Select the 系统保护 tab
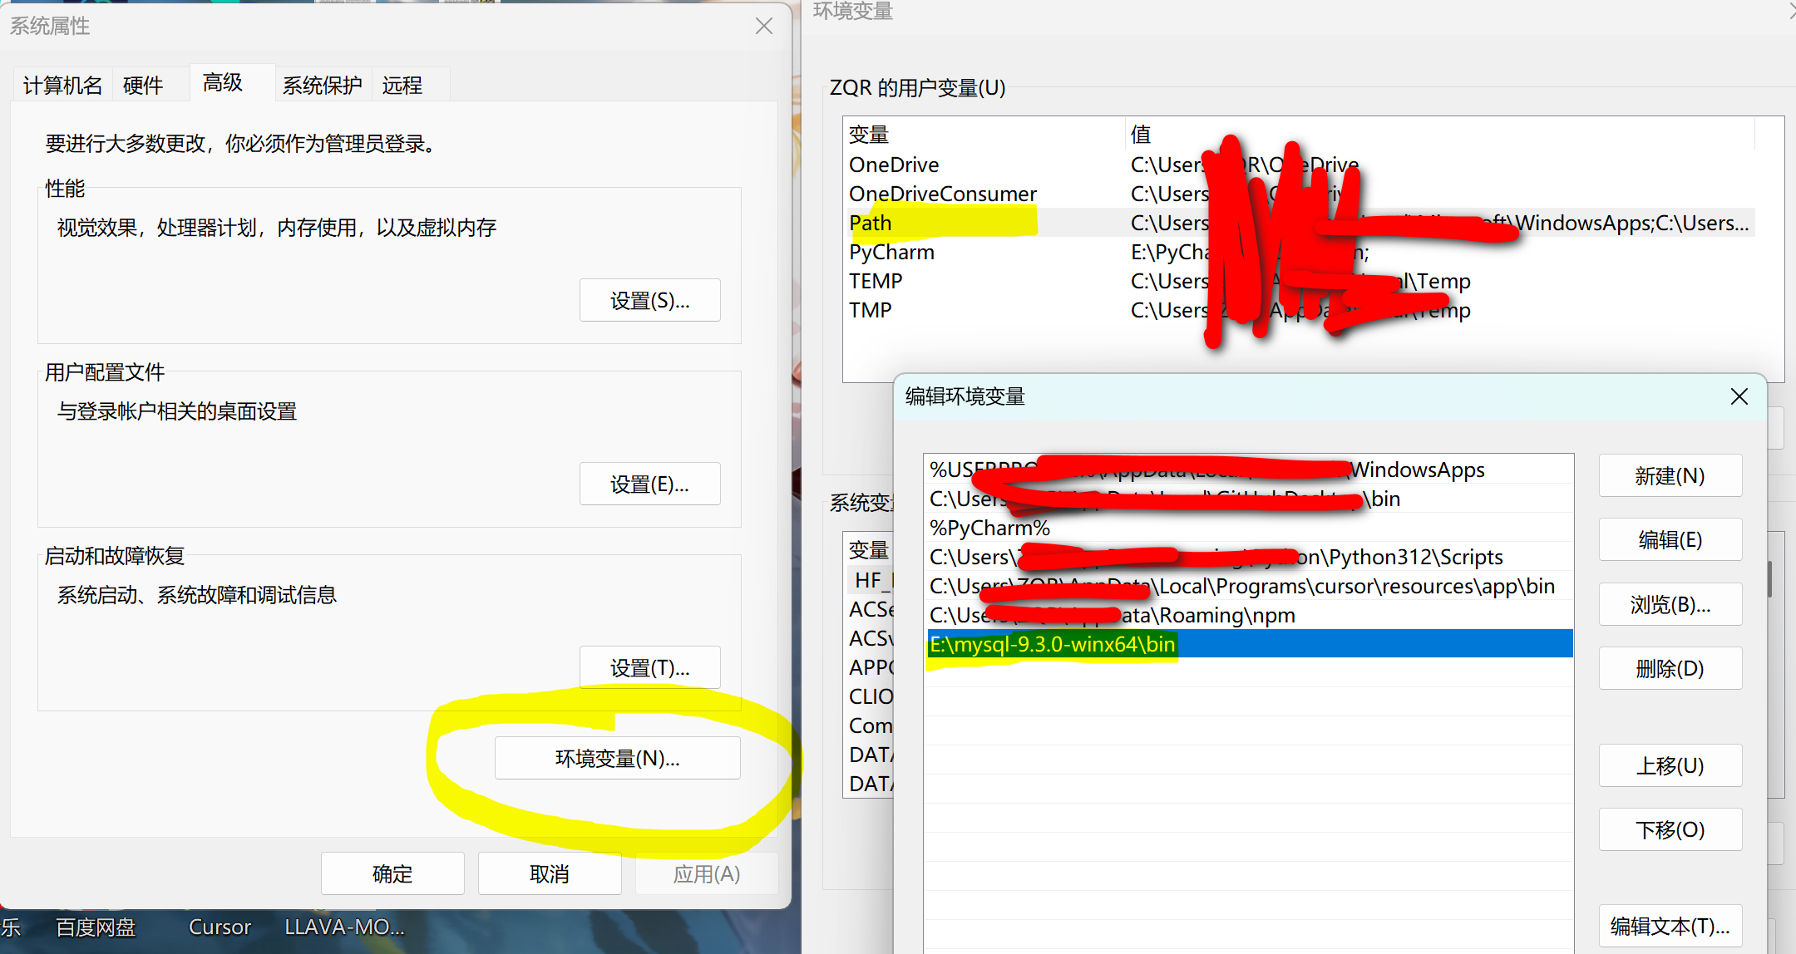The height and width of the screenshot is (954, 1796). (x=322, y=85)
